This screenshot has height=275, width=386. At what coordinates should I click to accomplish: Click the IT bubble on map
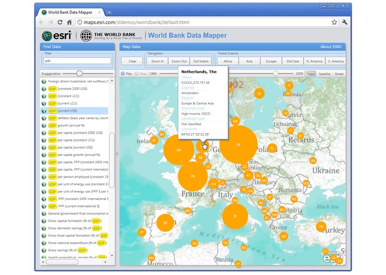point(235,217)
